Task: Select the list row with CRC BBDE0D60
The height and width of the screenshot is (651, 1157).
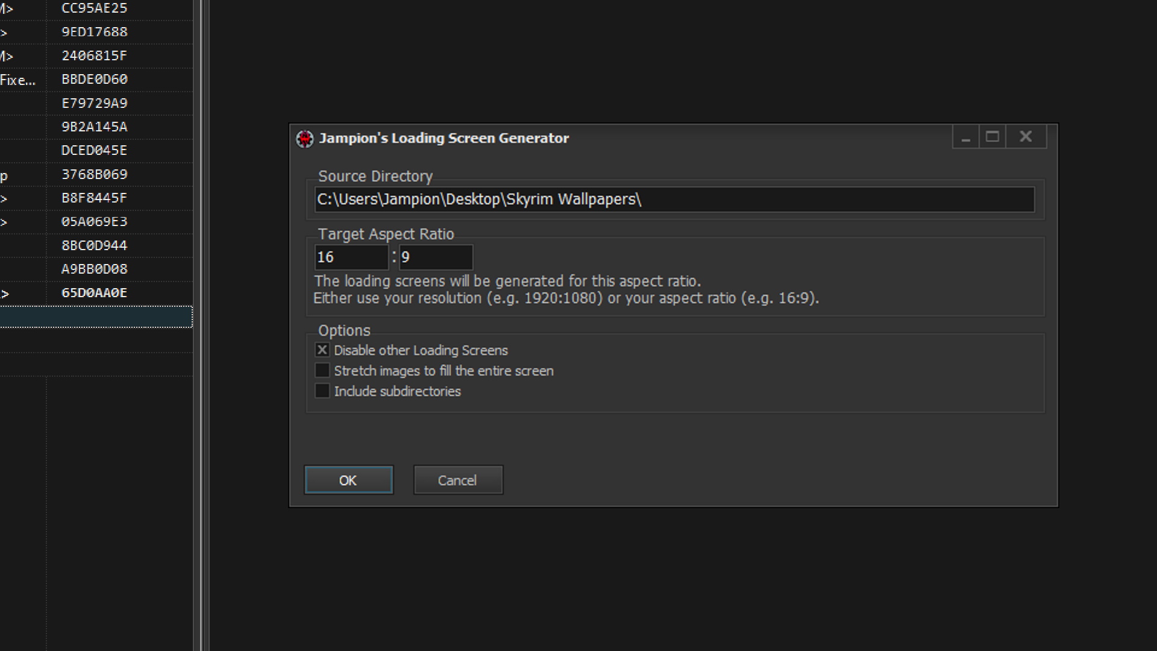Action: coord(94,80)
